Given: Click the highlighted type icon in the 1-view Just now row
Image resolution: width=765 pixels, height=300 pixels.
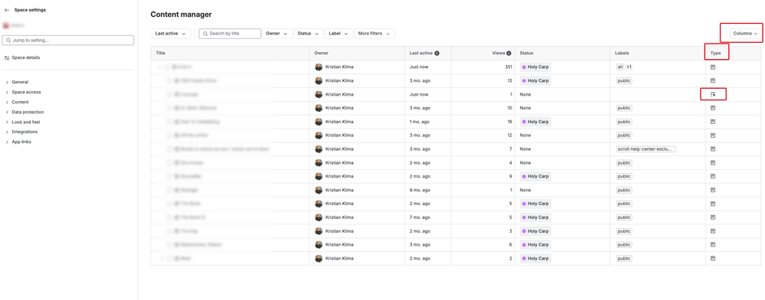Looking at the screenshot, I should coord(713,94).
